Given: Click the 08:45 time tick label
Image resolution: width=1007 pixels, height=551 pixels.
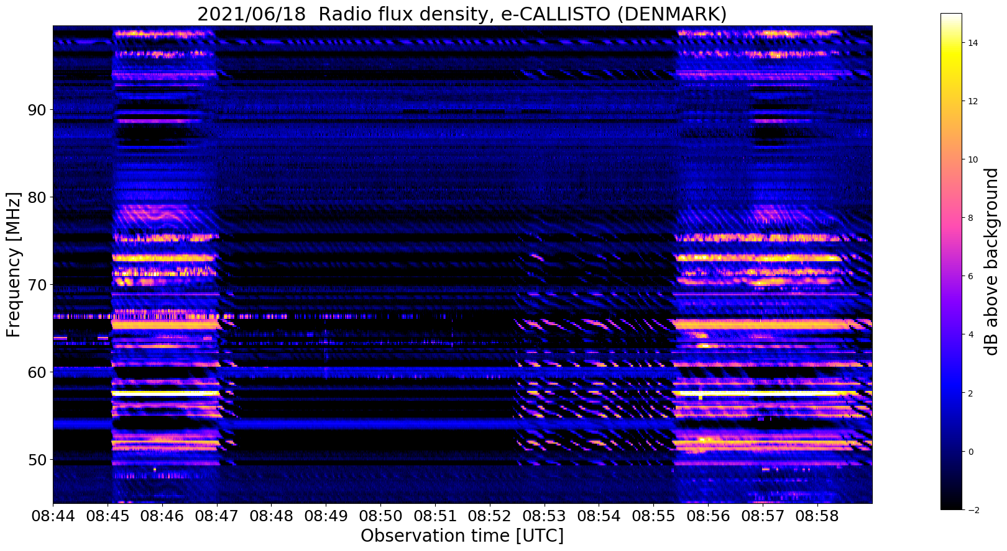Looking at the screenshot, I should coord(108,516).
